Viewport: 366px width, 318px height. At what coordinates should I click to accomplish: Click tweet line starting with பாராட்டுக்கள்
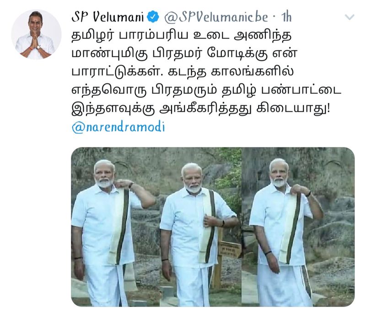(x=182, y=72)
